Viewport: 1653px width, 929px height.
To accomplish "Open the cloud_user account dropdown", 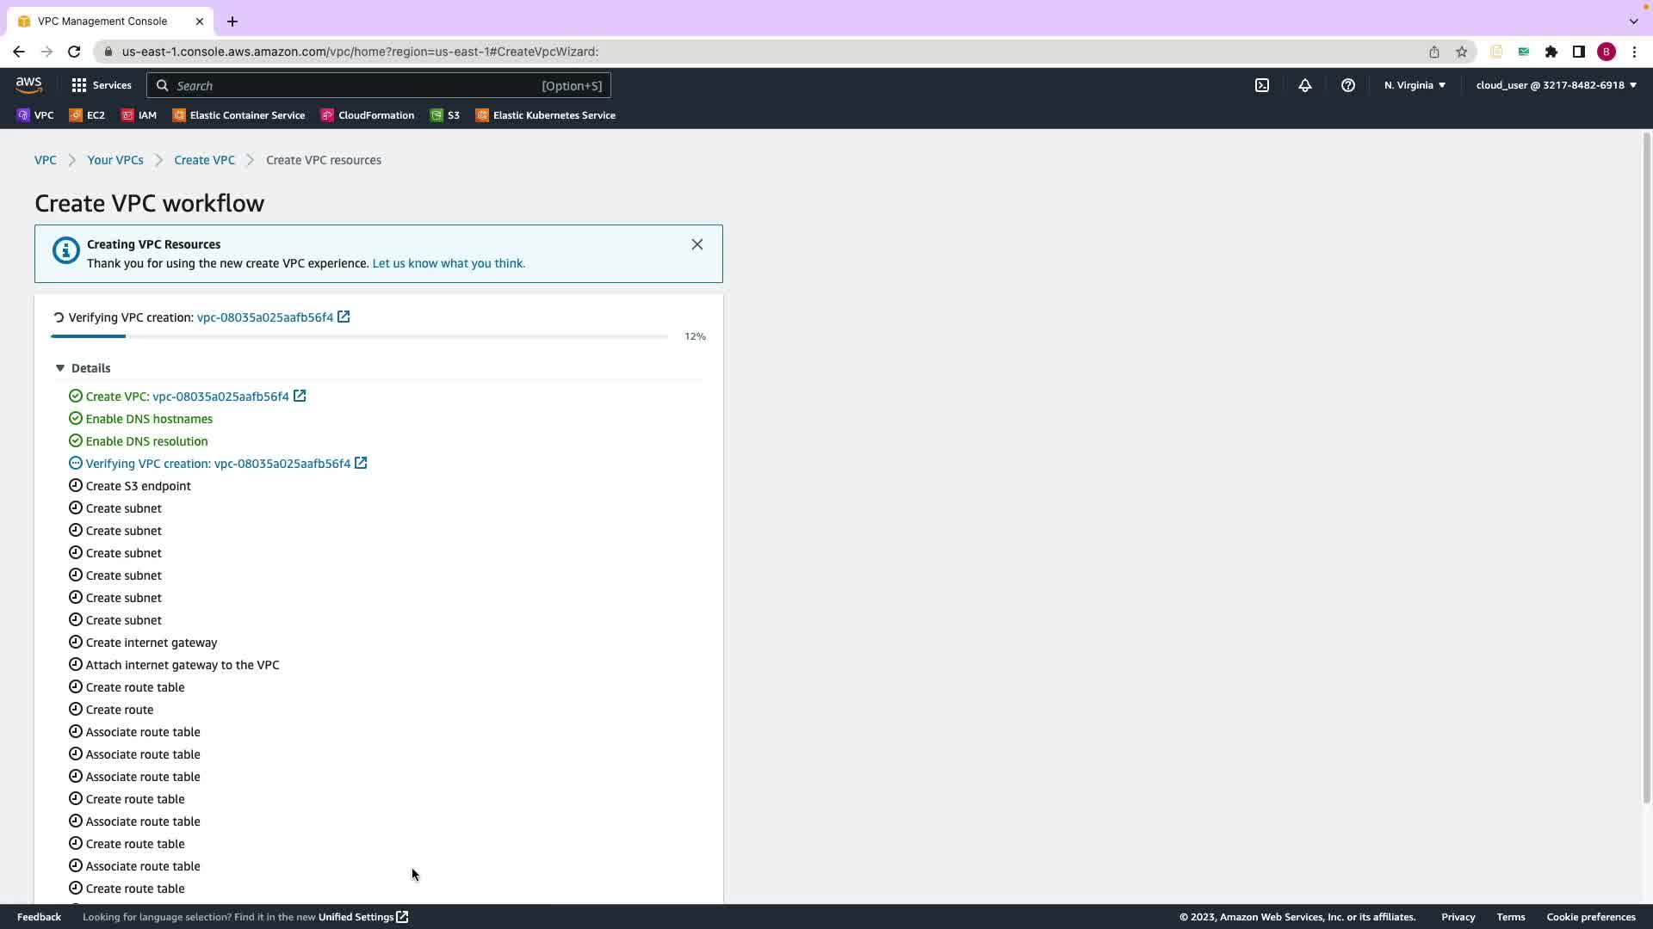I will pos(1556,85).
